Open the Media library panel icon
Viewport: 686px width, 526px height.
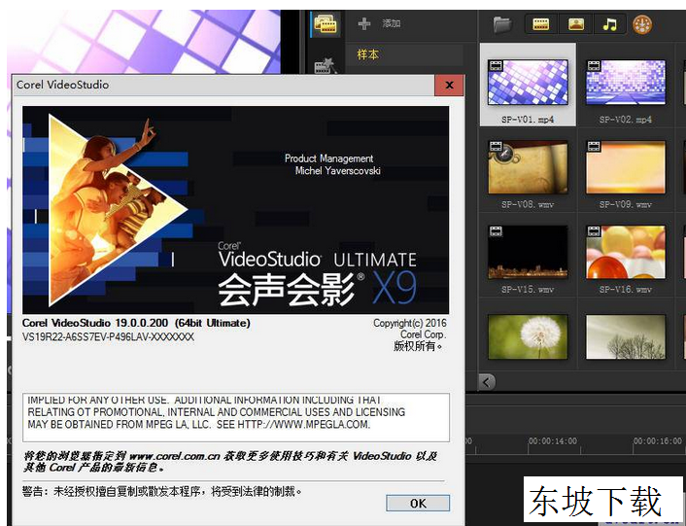(326, 24)
